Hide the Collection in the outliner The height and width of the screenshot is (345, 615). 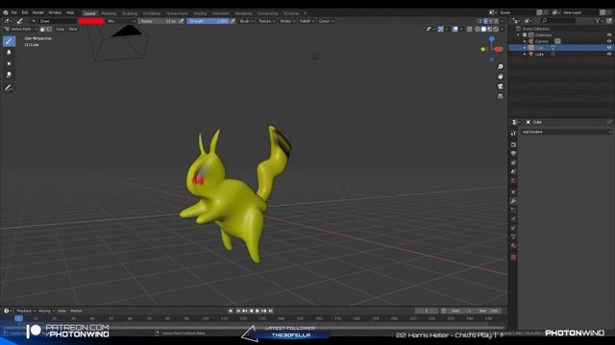[x=609, y=34]
